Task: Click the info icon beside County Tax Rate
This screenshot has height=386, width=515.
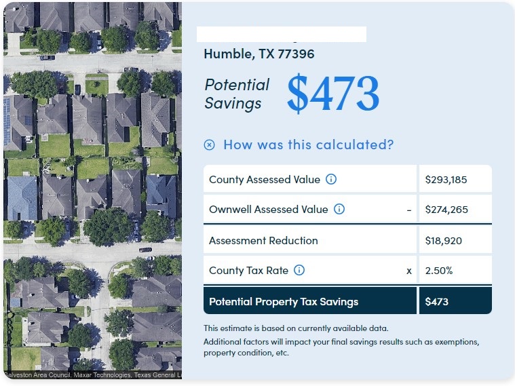Action: pyautogui.click(x=299, y=270)
